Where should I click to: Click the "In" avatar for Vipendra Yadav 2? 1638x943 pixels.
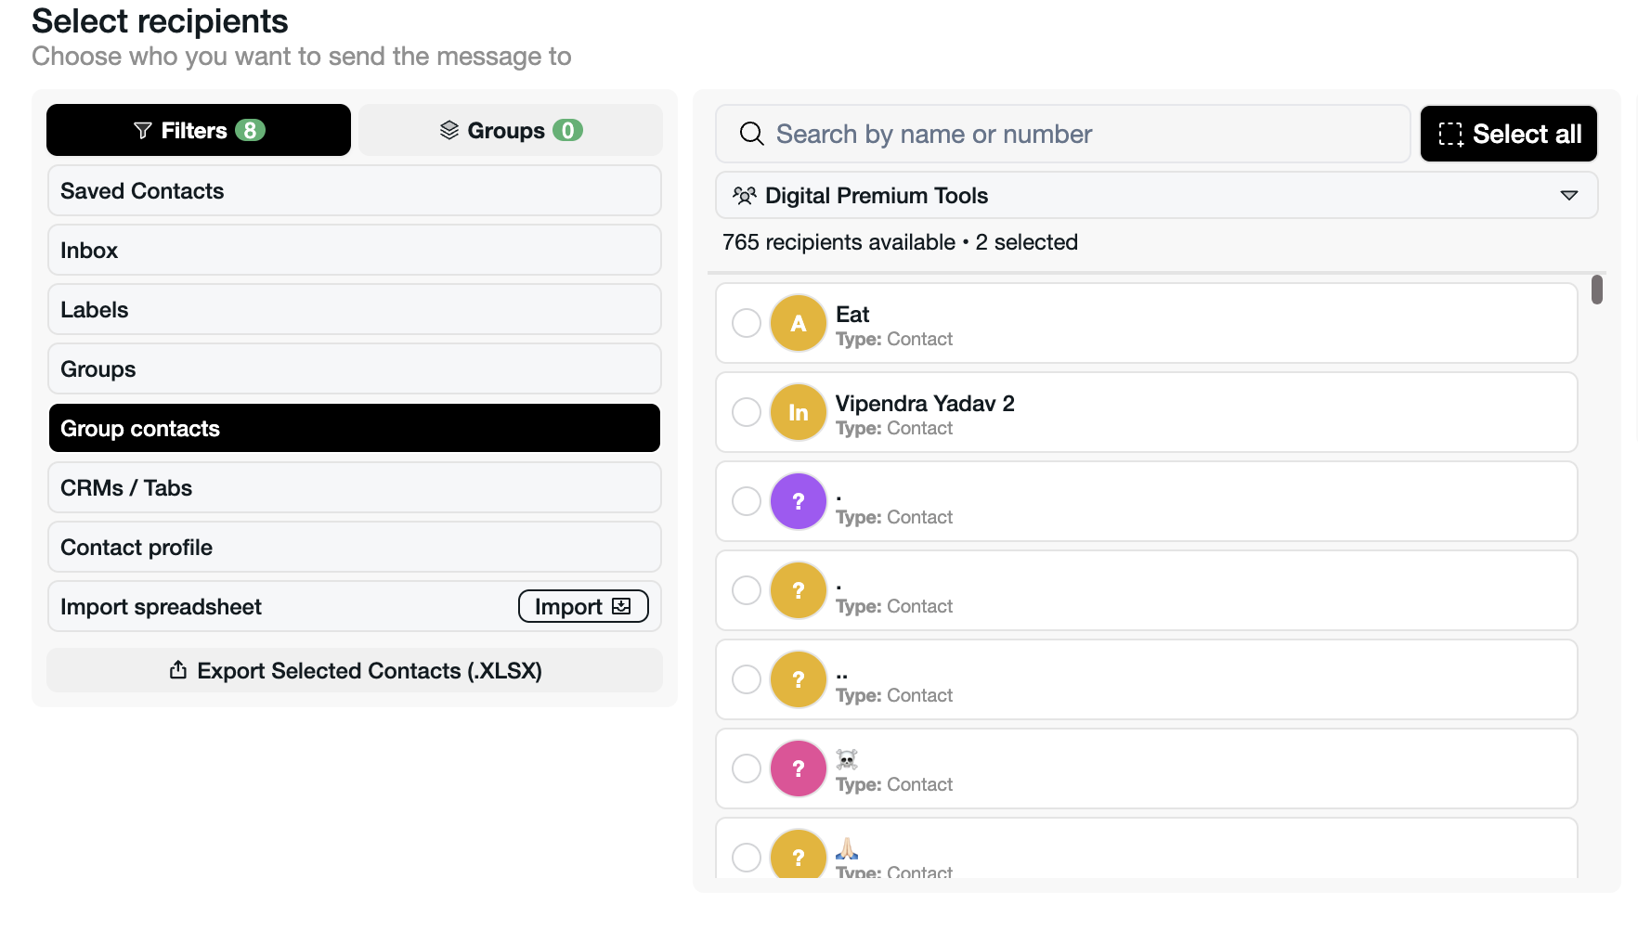tap(798, 412)
